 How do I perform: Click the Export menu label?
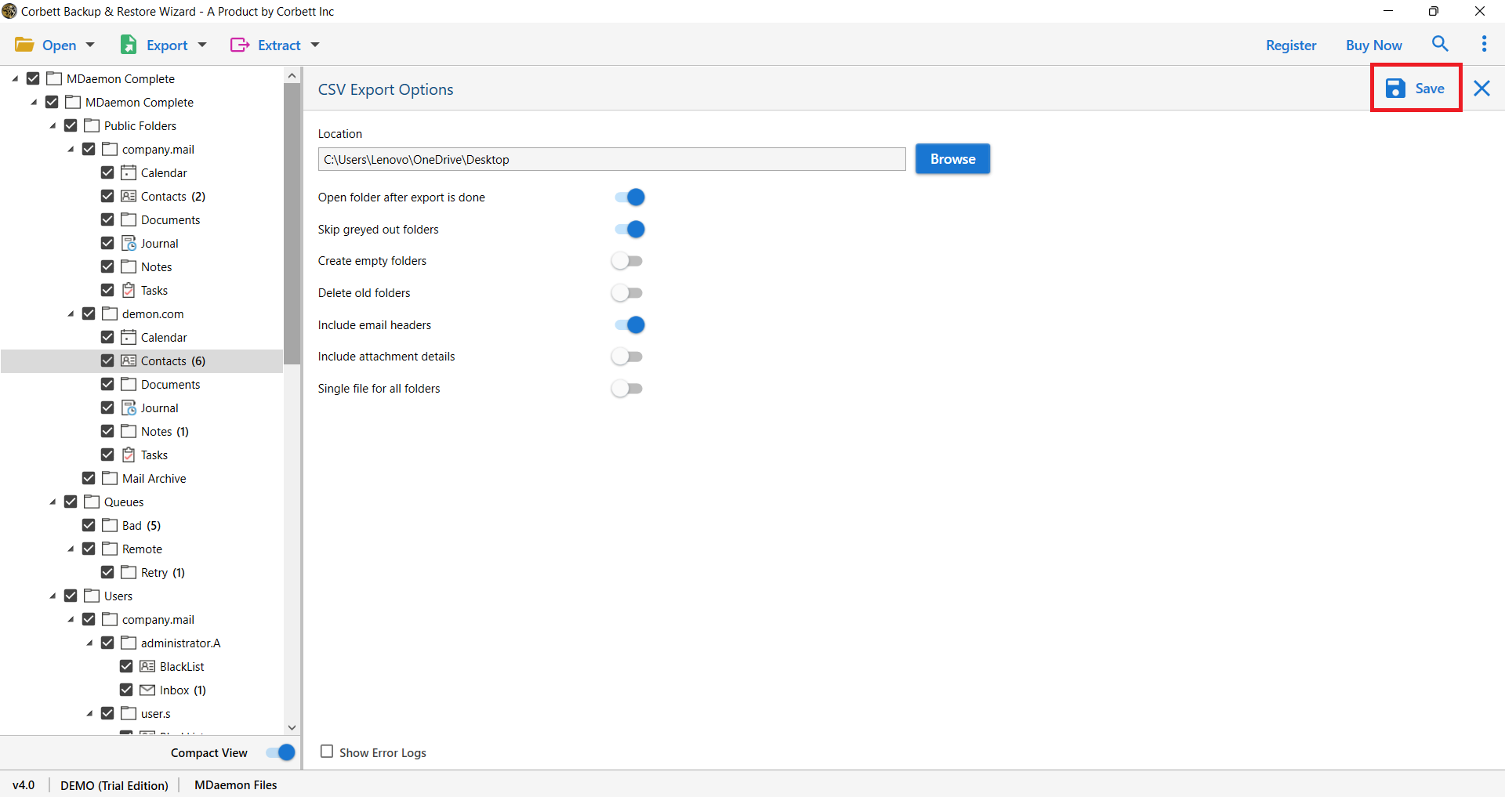pyautogui.click(x=167, y=45)
